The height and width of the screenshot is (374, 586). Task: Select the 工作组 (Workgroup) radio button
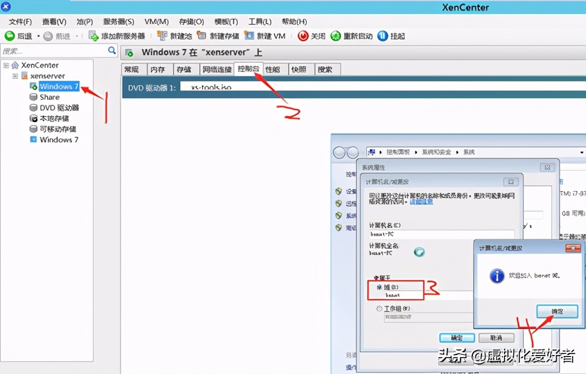pyautogui.click(x=379, y=308)
